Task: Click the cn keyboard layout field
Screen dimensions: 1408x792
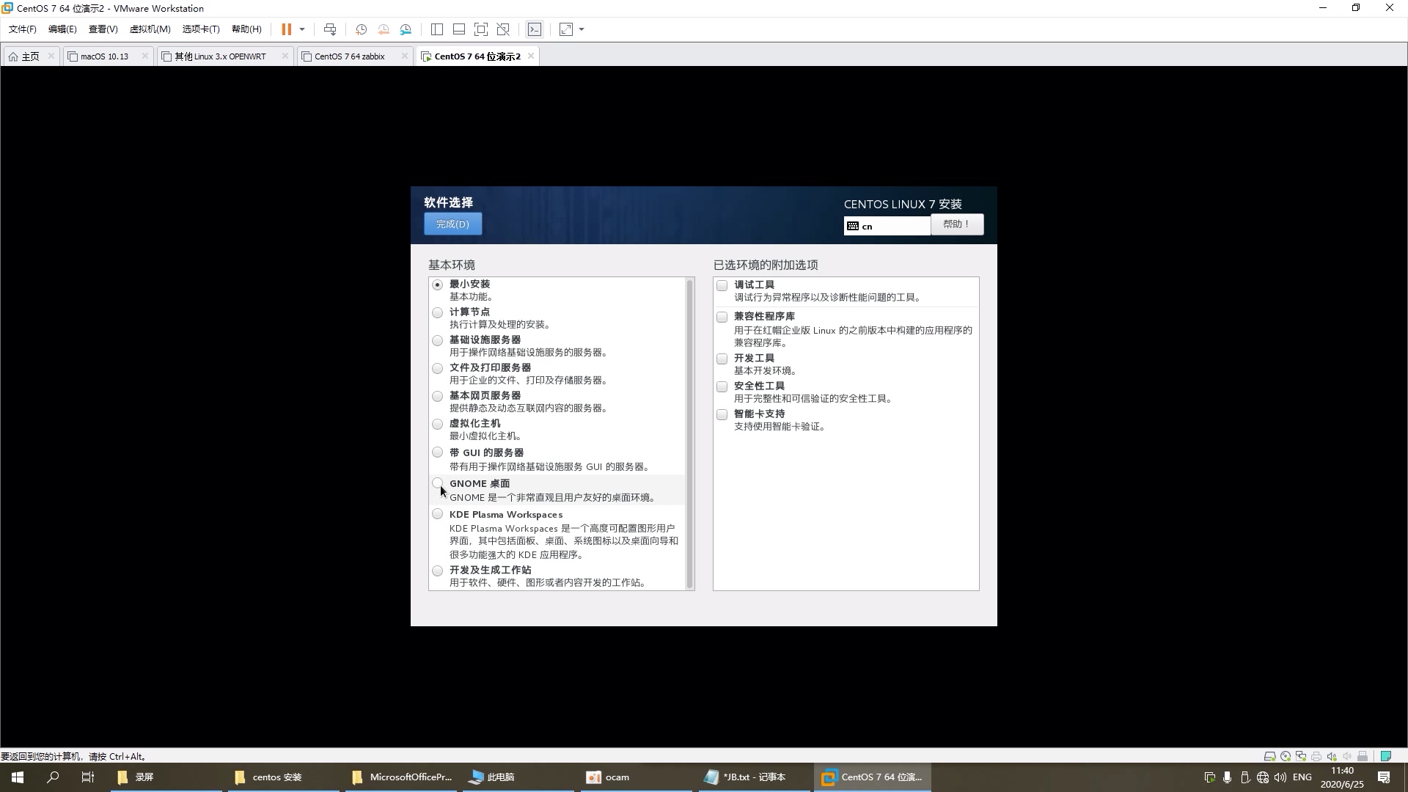Action: click(887, 226)
